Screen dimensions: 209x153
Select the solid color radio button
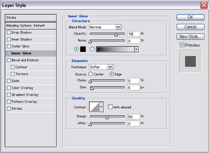77,49
